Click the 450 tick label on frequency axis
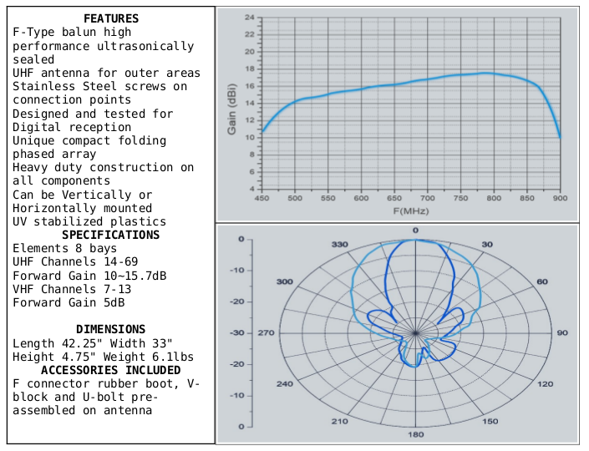The width and height of the screenshot is (589, 451). 261,199
